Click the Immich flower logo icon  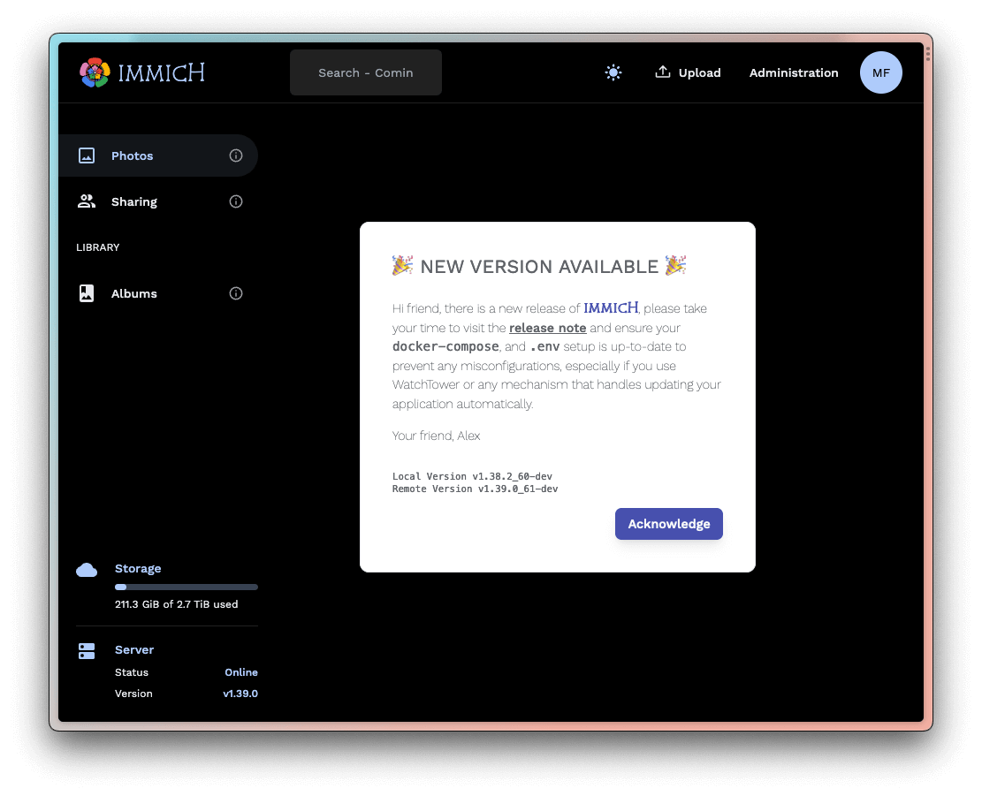click(95, 72)
